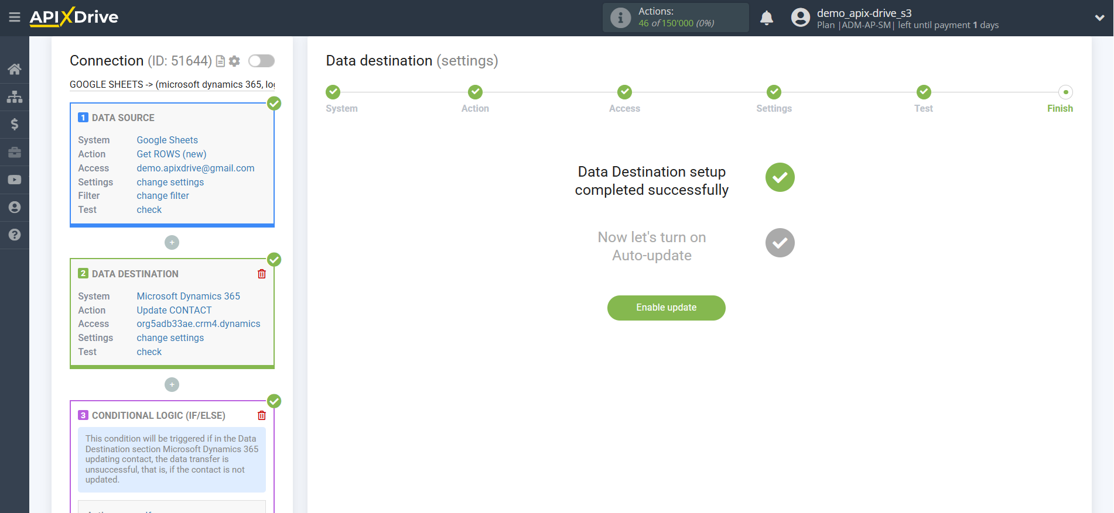Click the Enable update button

667,308
